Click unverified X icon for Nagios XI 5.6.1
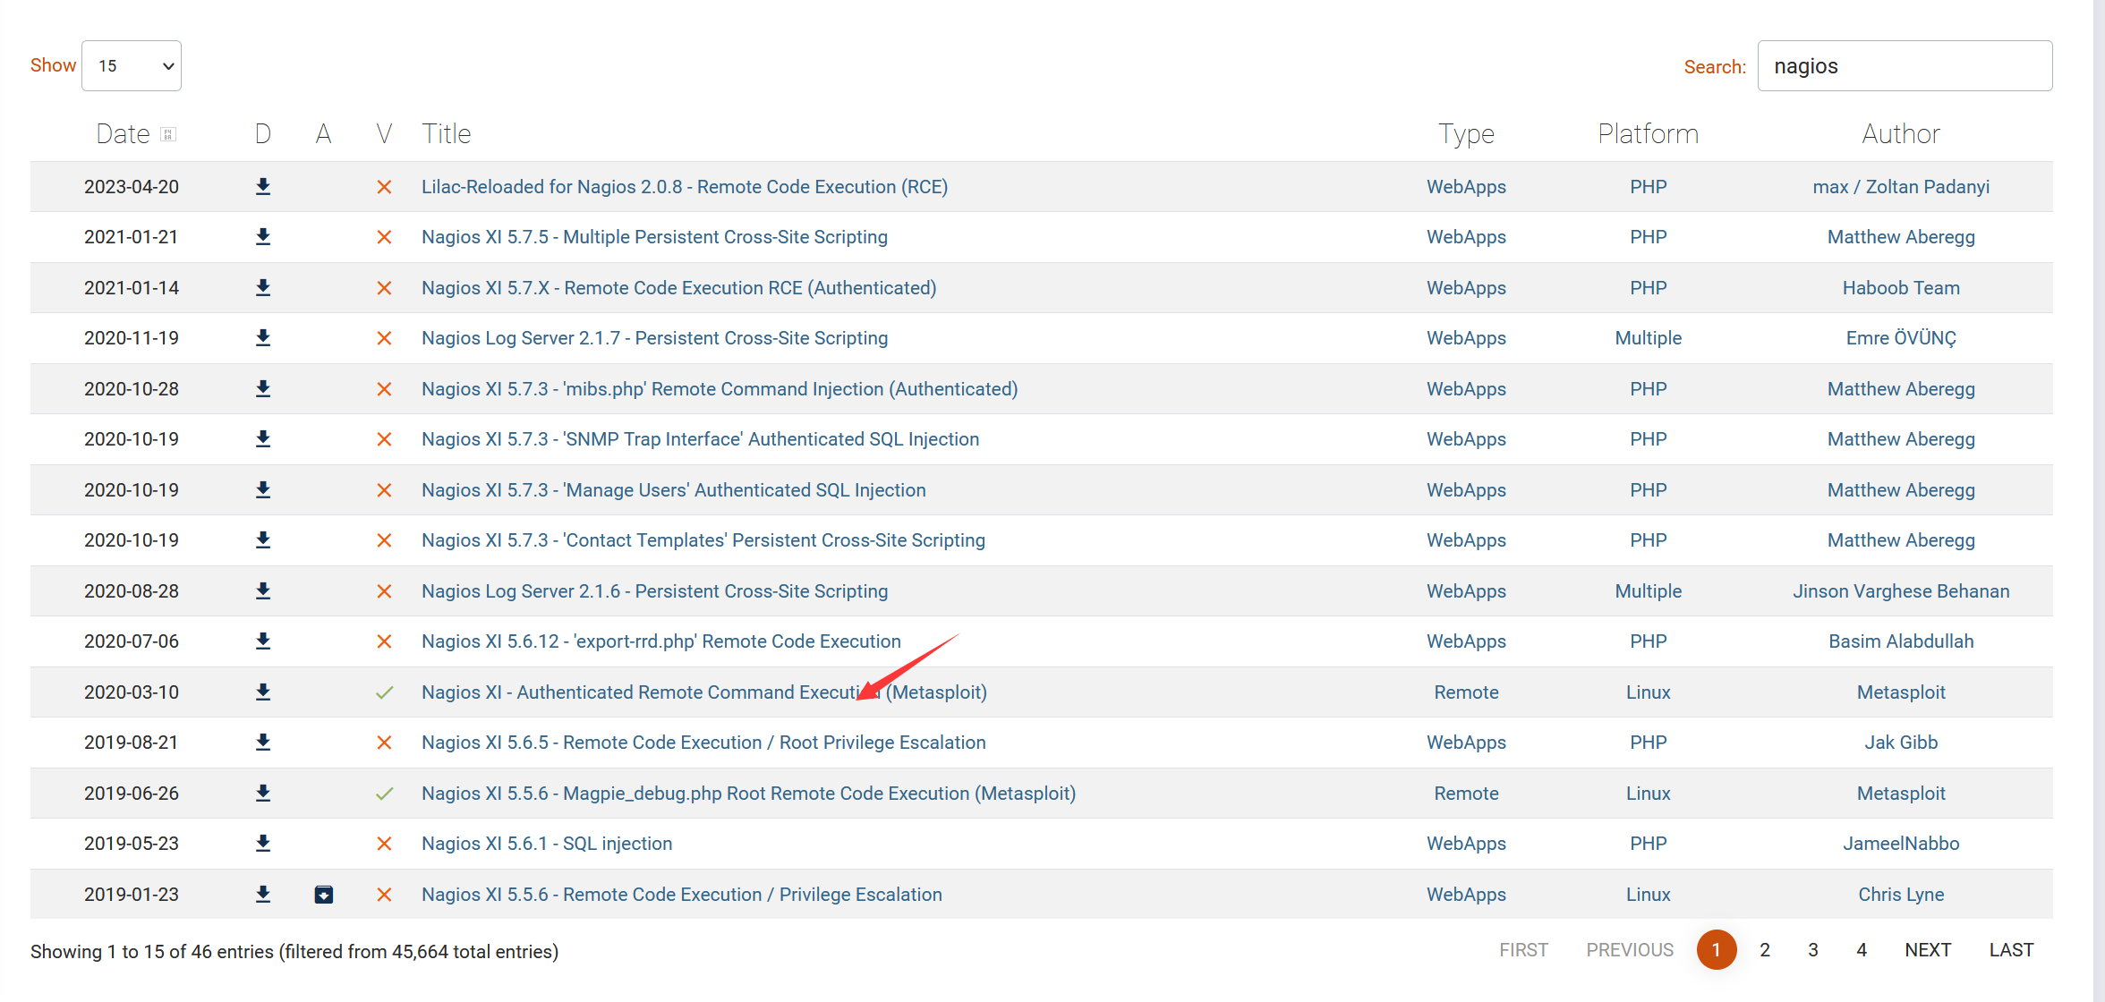Screen dimensions: 2105x1002 tap(384, 844)
